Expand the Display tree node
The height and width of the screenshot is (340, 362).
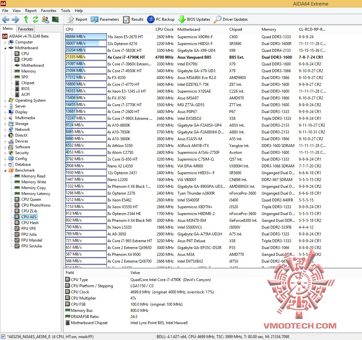(5, 112)
